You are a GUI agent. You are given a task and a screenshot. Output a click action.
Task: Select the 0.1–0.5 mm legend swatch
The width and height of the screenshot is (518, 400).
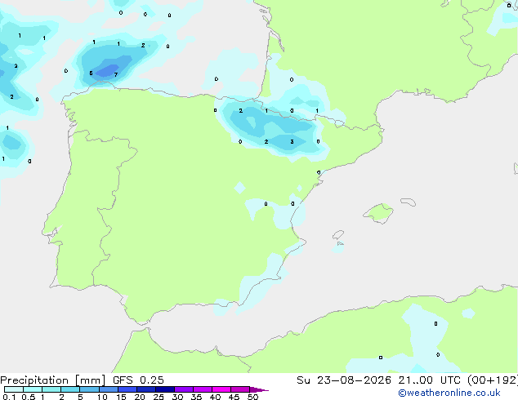coord(14,389)
